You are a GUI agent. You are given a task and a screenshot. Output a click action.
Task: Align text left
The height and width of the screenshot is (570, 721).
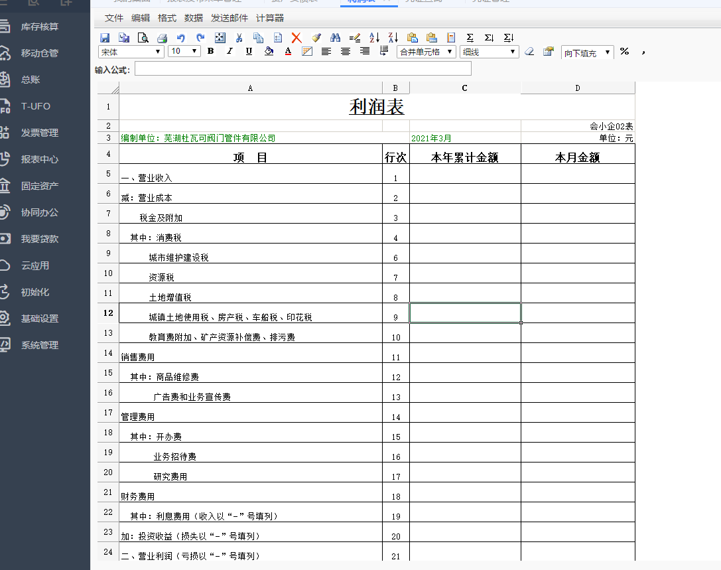pos(326,51)
